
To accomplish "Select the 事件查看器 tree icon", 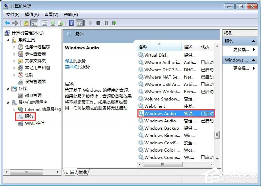I will 20,54.
